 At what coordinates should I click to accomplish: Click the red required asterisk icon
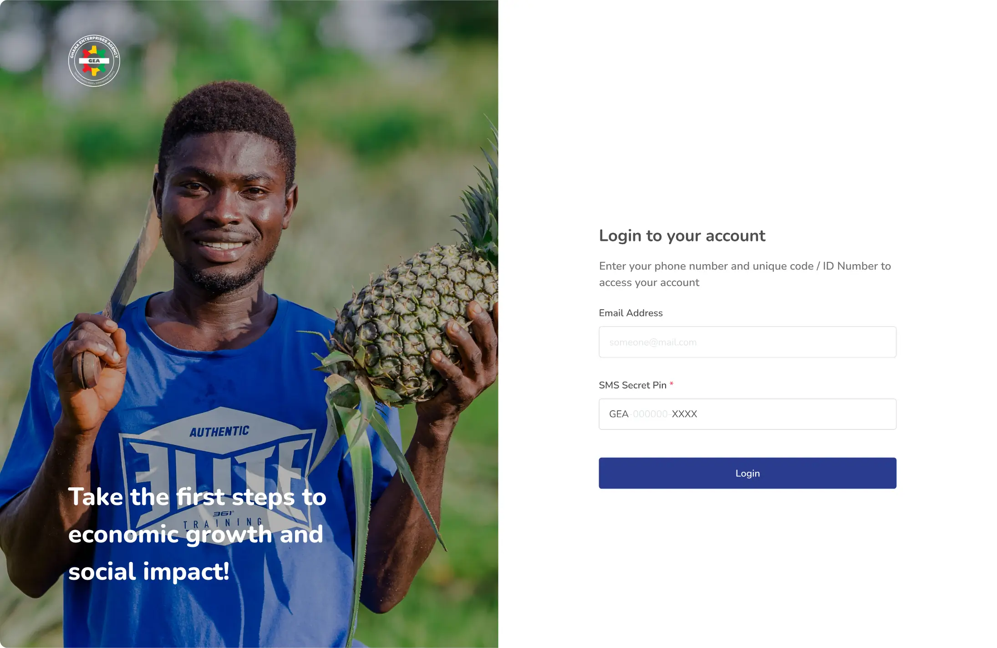pos(671,384)
